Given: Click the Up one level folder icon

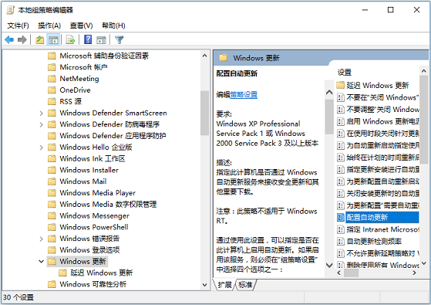Looking at the screenshot, I should point(40,40).
